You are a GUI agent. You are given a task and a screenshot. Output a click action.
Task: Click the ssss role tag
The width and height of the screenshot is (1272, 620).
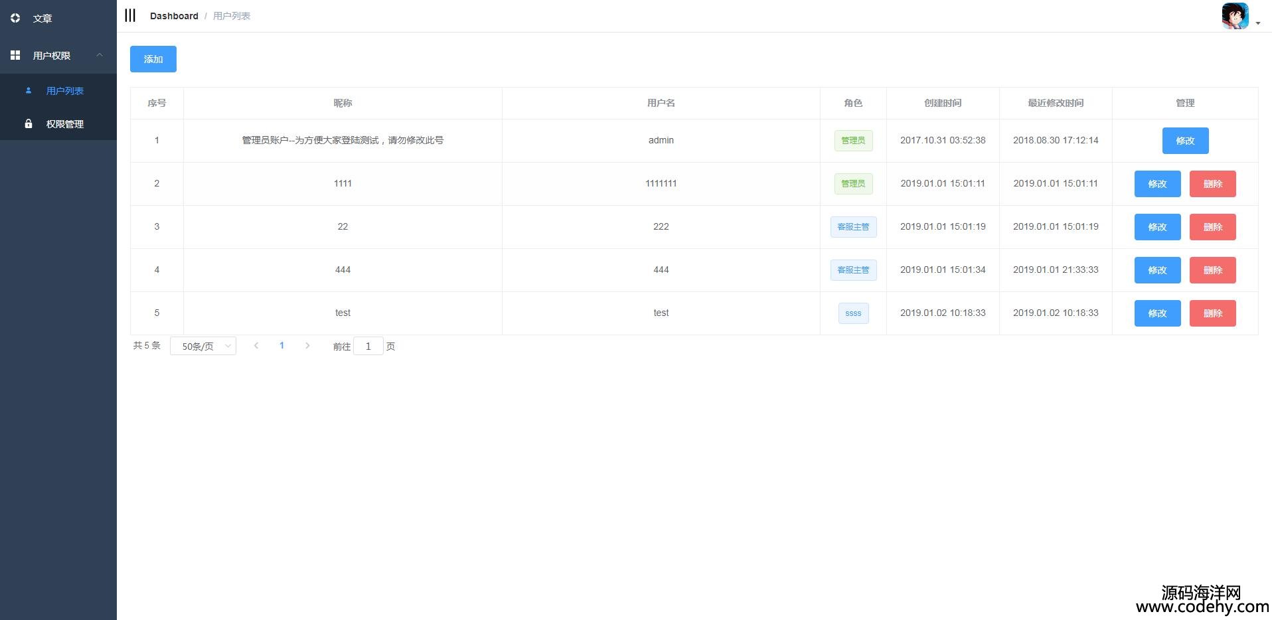coord(853,313)
